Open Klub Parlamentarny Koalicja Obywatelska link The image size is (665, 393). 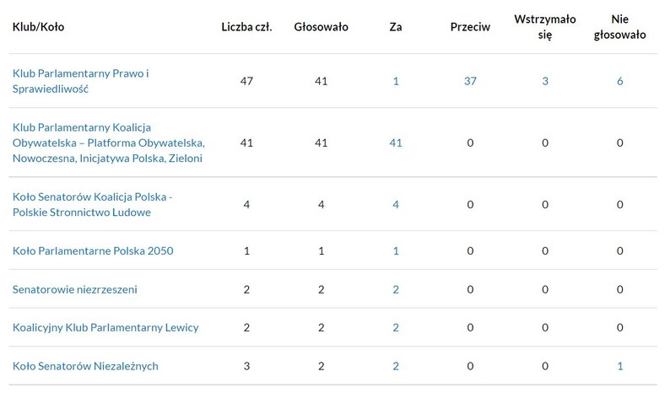click(109, 143)
